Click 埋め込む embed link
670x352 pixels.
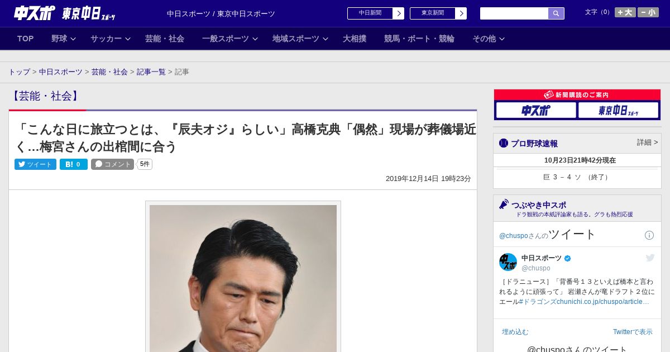pos(515,332)
